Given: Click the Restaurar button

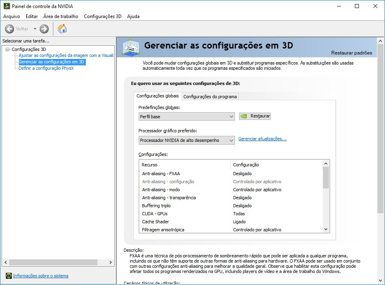Looking at the screenshot, I should [255, 116].
